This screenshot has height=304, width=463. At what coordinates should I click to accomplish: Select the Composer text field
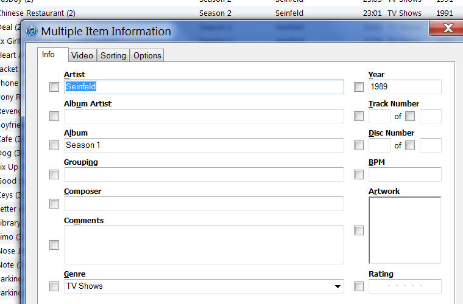(x=204, y=204)
